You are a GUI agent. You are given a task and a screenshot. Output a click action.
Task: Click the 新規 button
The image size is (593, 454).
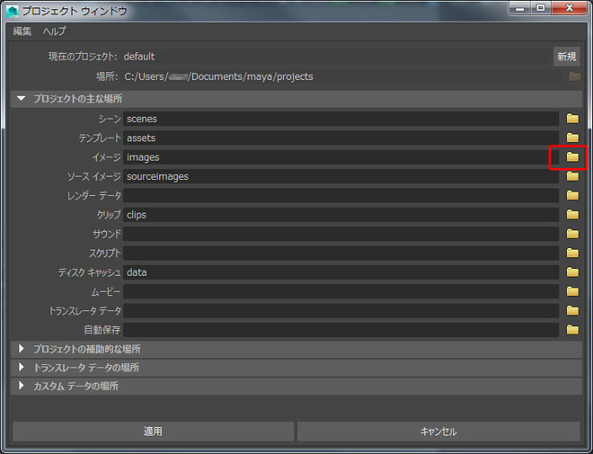tap(567, 57)
